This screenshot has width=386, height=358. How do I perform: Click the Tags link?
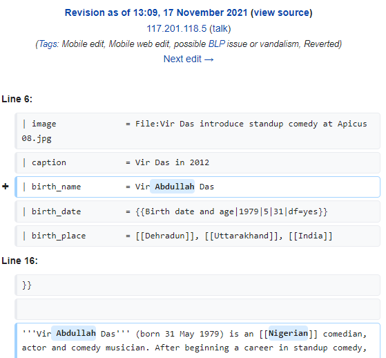(48, 44)
